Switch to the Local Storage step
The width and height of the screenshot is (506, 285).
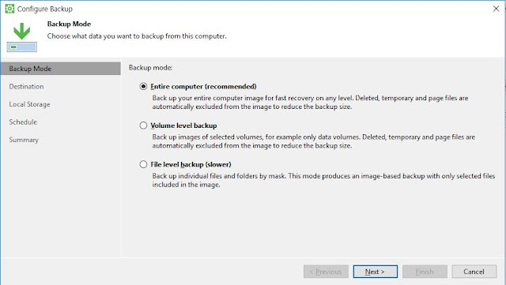tap(30, 104)
